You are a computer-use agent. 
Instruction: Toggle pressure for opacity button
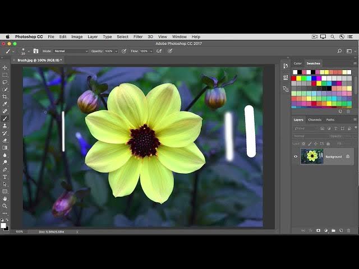coord(123,51)
